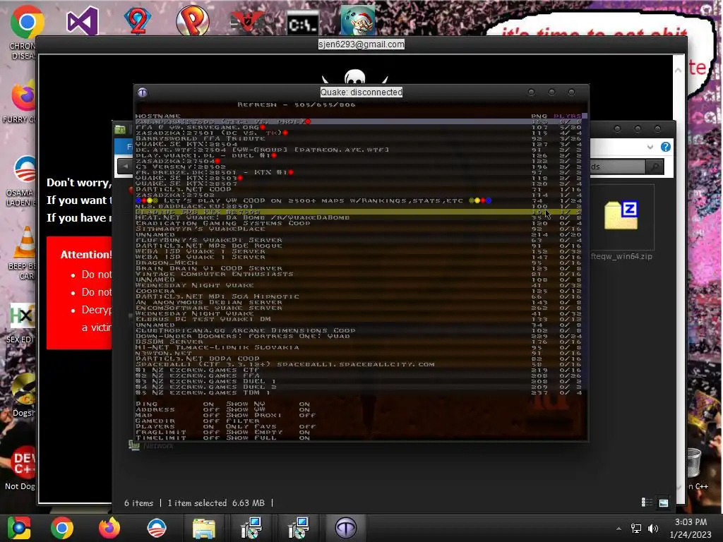
Task: Click the Refresh line atop server list
Action: (296, 104)
